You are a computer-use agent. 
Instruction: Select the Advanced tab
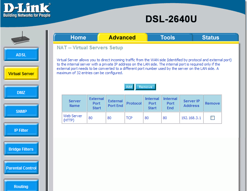click(x=122, y=37)
